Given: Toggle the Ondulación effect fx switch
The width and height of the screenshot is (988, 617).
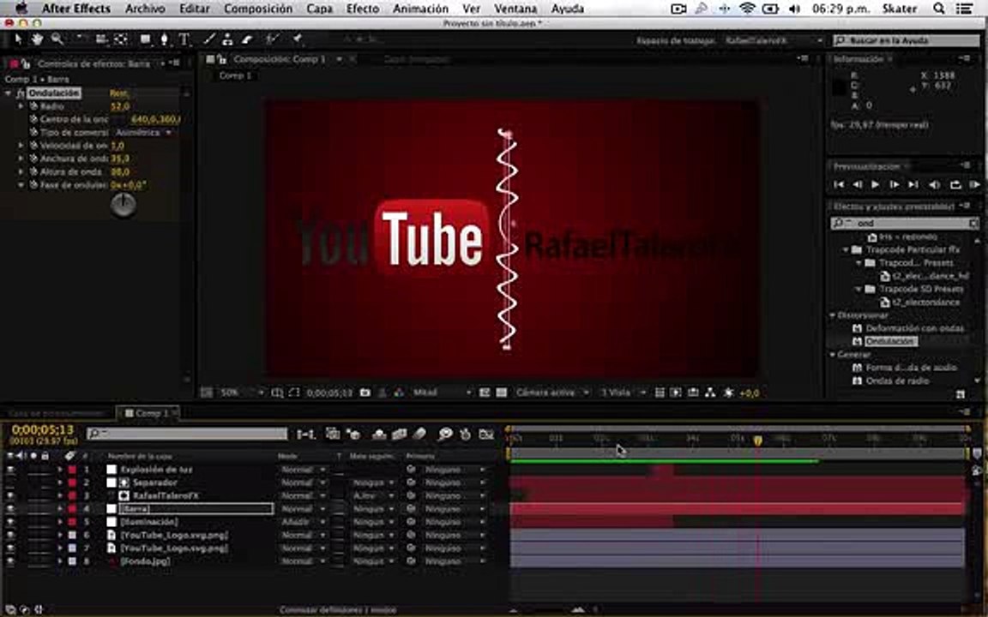Looking at the screenshot, I should (x=21, y=93).
